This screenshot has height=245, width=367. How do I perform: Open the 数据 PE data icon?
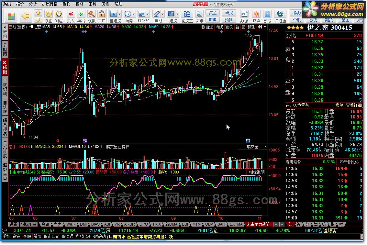244,17
